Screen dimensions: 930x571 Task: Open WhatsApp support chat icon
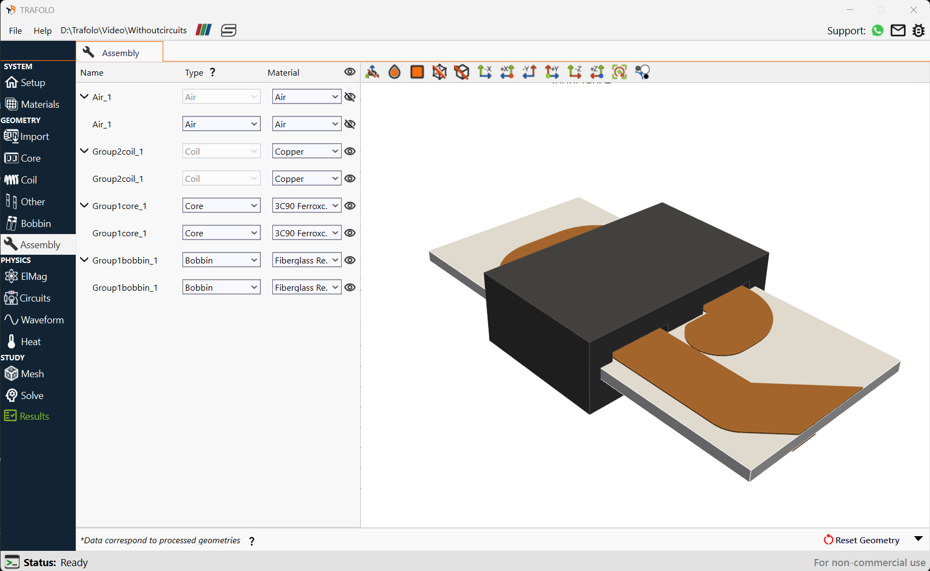(x=877, y=30)
